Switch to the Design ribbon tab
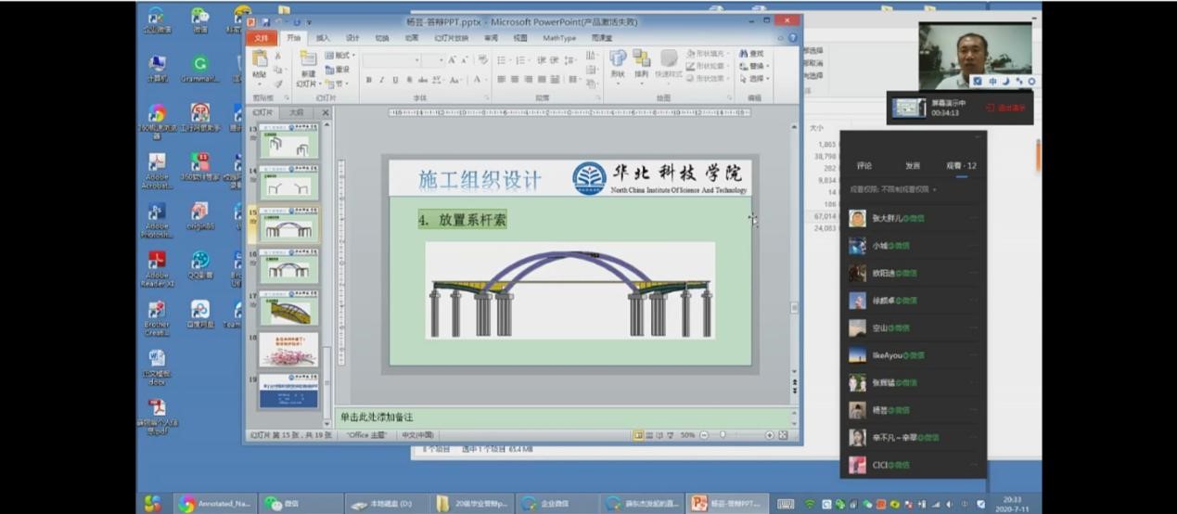1177x514 pixels. click(352, 38)
